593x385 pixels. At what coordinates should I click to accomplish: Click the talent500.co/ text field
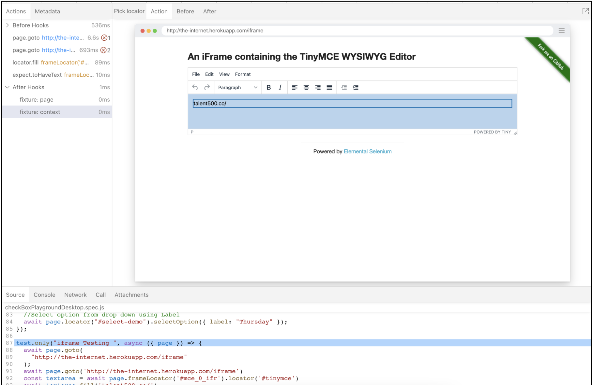tap(352, 104)
